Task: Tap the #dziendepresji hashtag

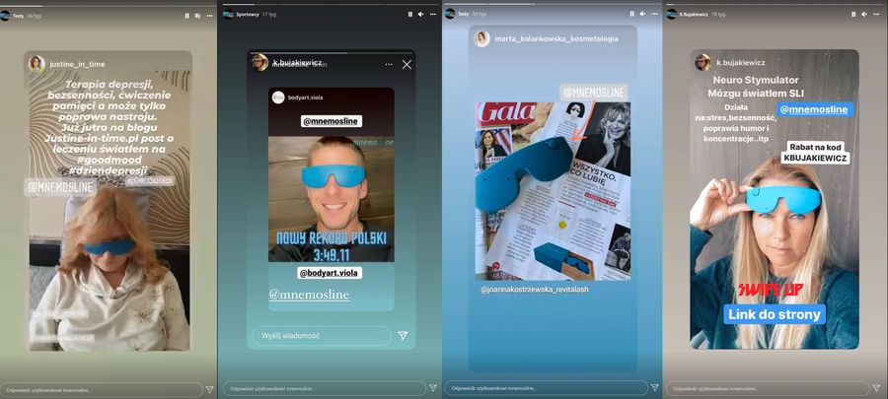Action: tap(107, 170)
